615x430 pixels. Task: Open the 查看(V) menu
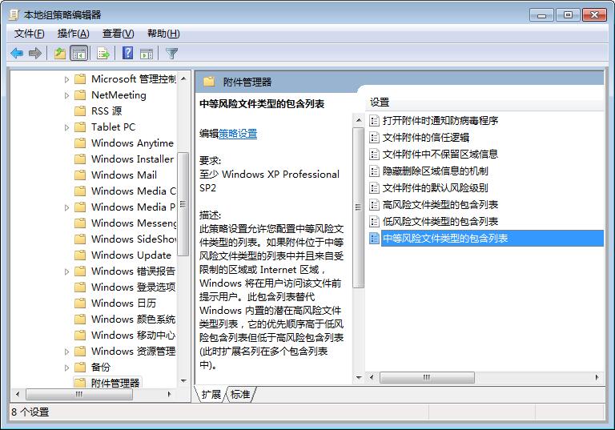pyautogui.click(x=118, y=34)
